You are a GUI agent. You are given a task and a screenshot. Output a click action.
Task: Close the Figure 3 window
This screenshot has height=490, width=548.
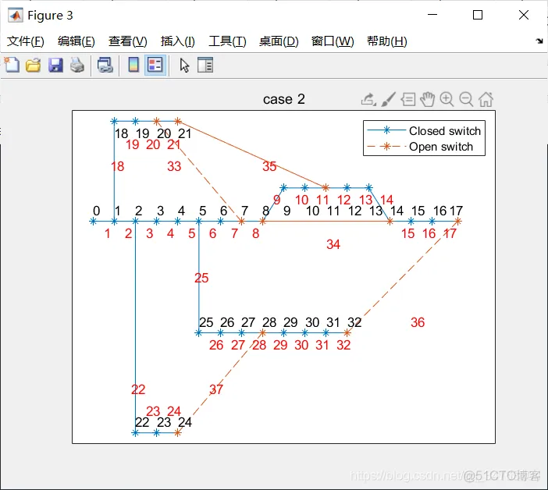(524, 15)
